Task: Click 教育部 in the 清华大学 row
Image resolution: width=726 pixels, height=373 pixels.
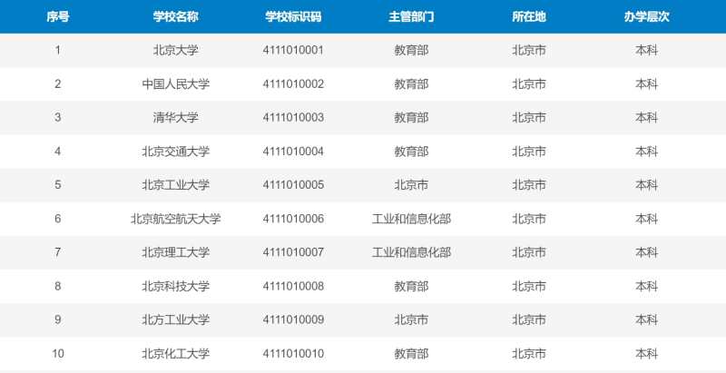Action: (x=411, y=118)
